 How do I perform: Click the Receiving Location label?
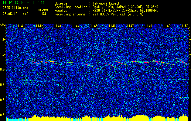point(71,7)
